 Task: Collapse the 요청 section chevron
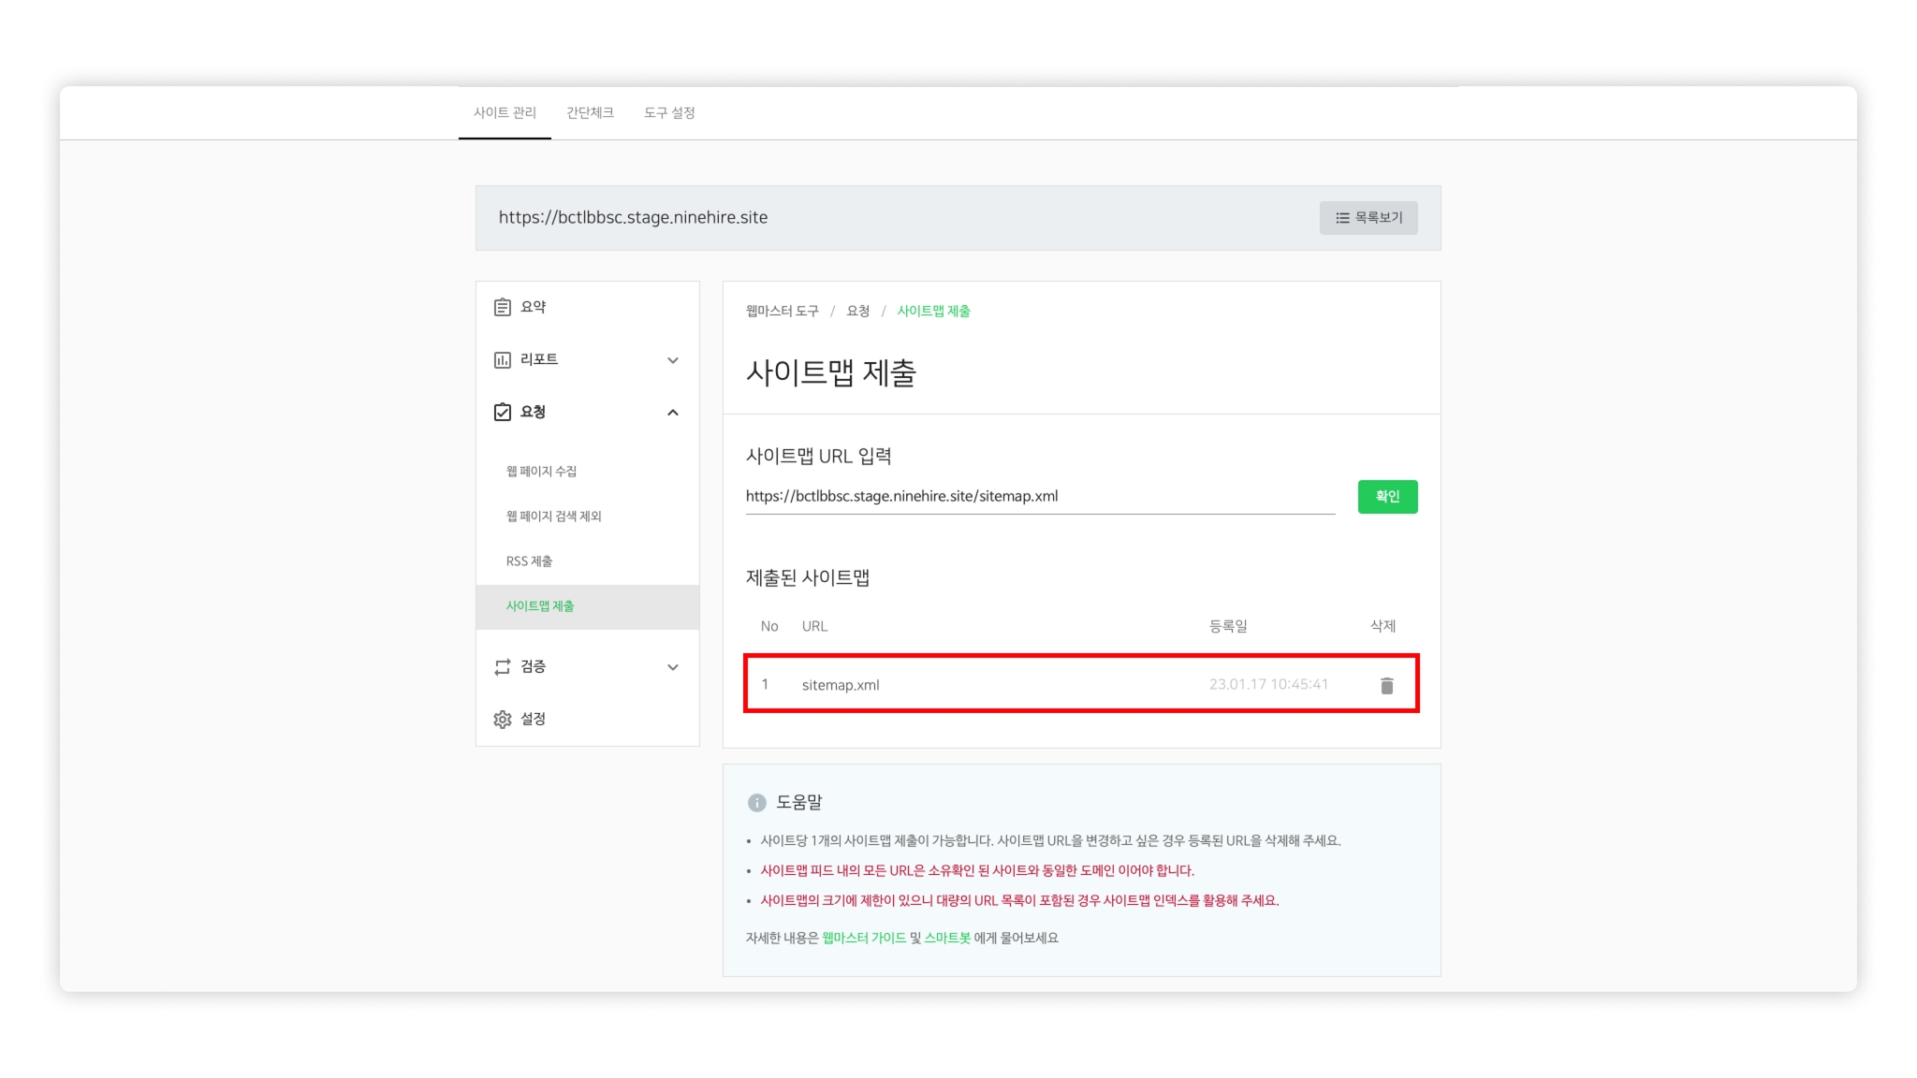672,413
